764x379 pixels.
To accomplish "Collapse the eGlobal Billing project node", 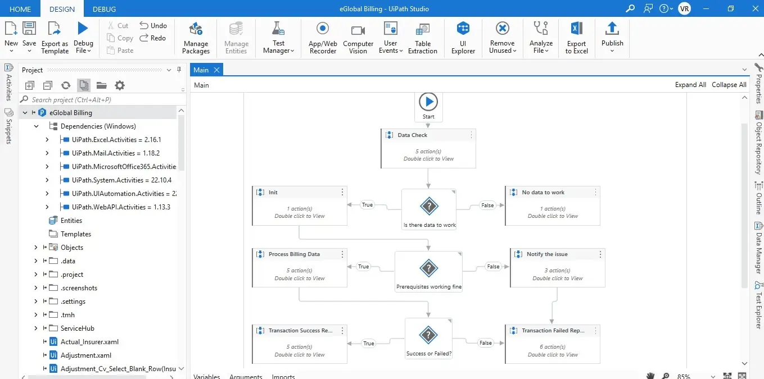I will pos(25,113).
